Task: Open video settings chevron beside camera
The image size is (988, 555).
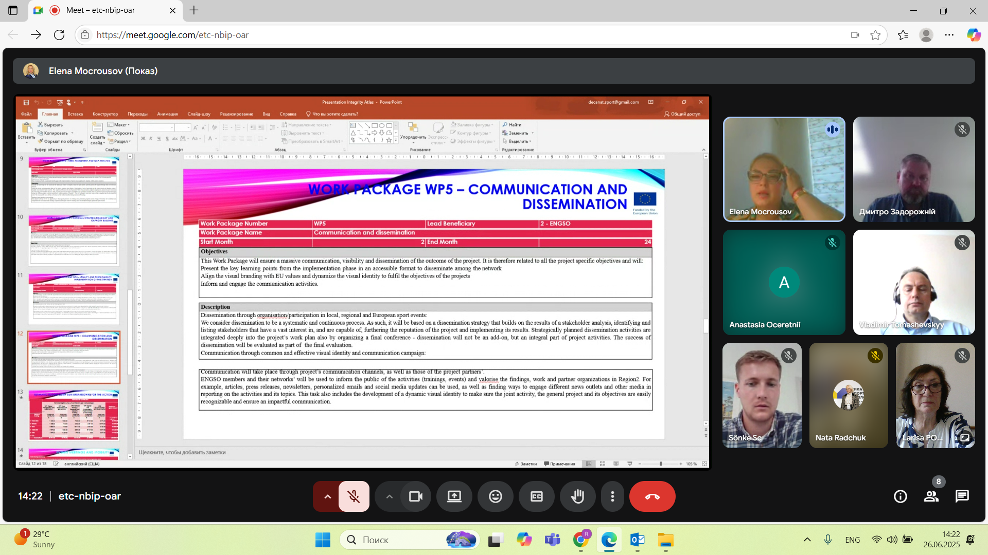Action: point(389,496)
